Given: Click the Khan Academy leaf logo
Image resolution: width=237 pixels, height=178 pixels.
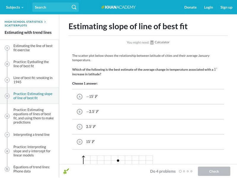Looking at the screenshot, I should coord(103,7).
